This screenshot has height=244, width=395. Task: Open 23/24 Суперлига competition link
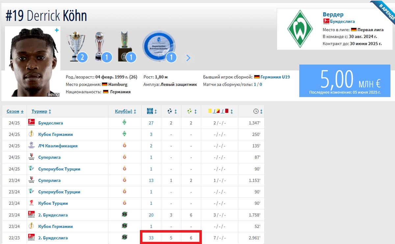(49, 180)
